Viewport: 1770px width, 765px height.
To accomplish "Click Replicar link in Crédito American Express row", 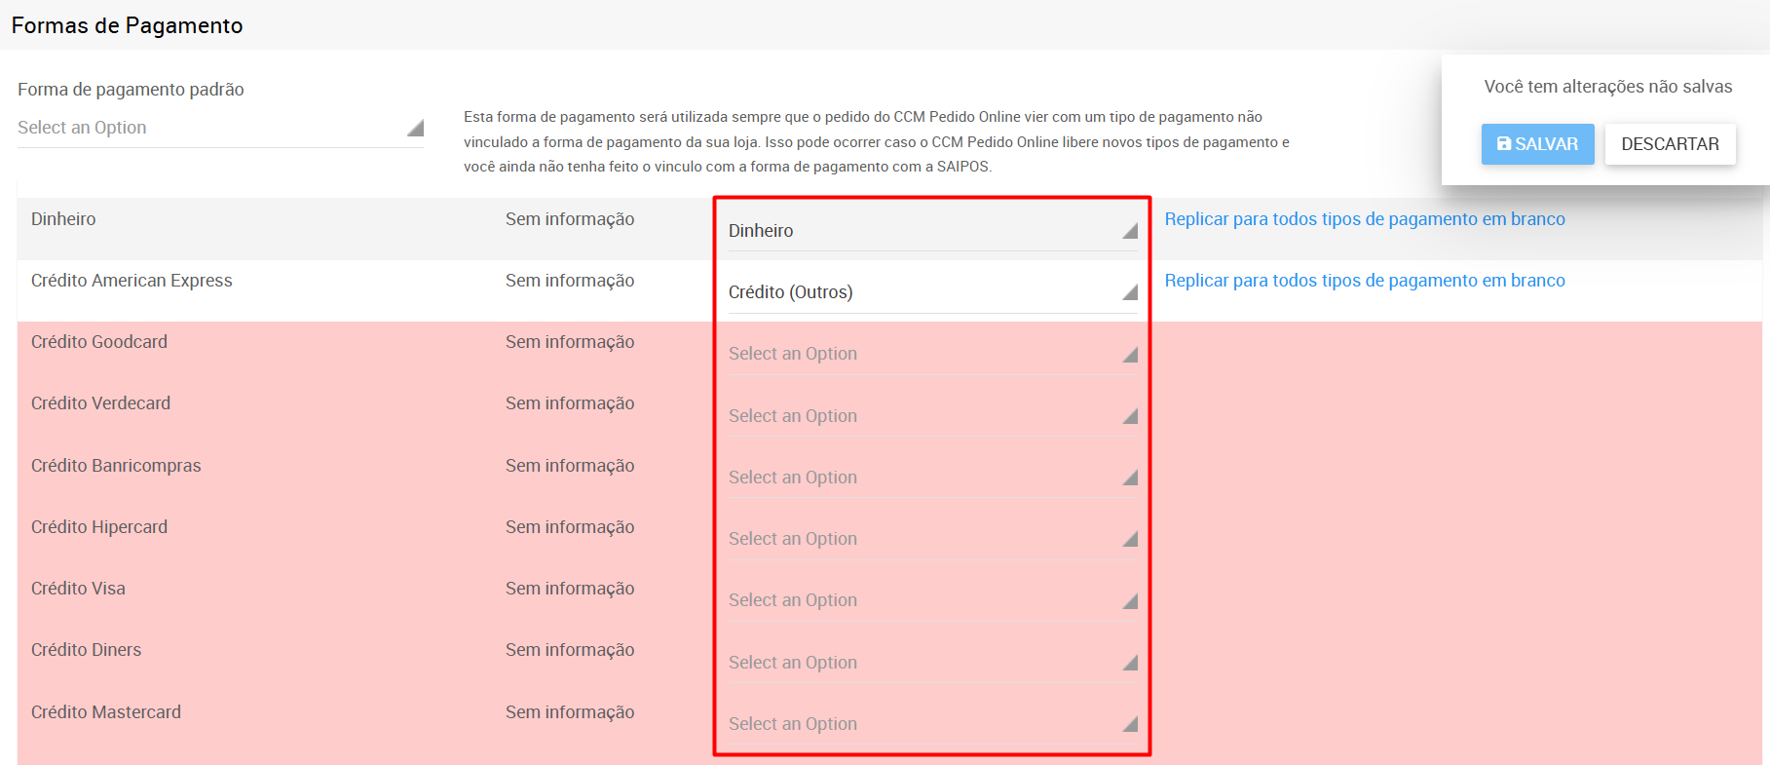I will pos(1365,281).
